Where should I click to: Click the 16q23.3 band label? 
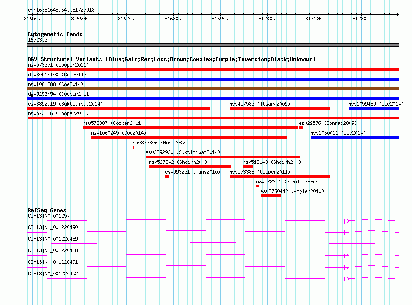tap(37, 40)
